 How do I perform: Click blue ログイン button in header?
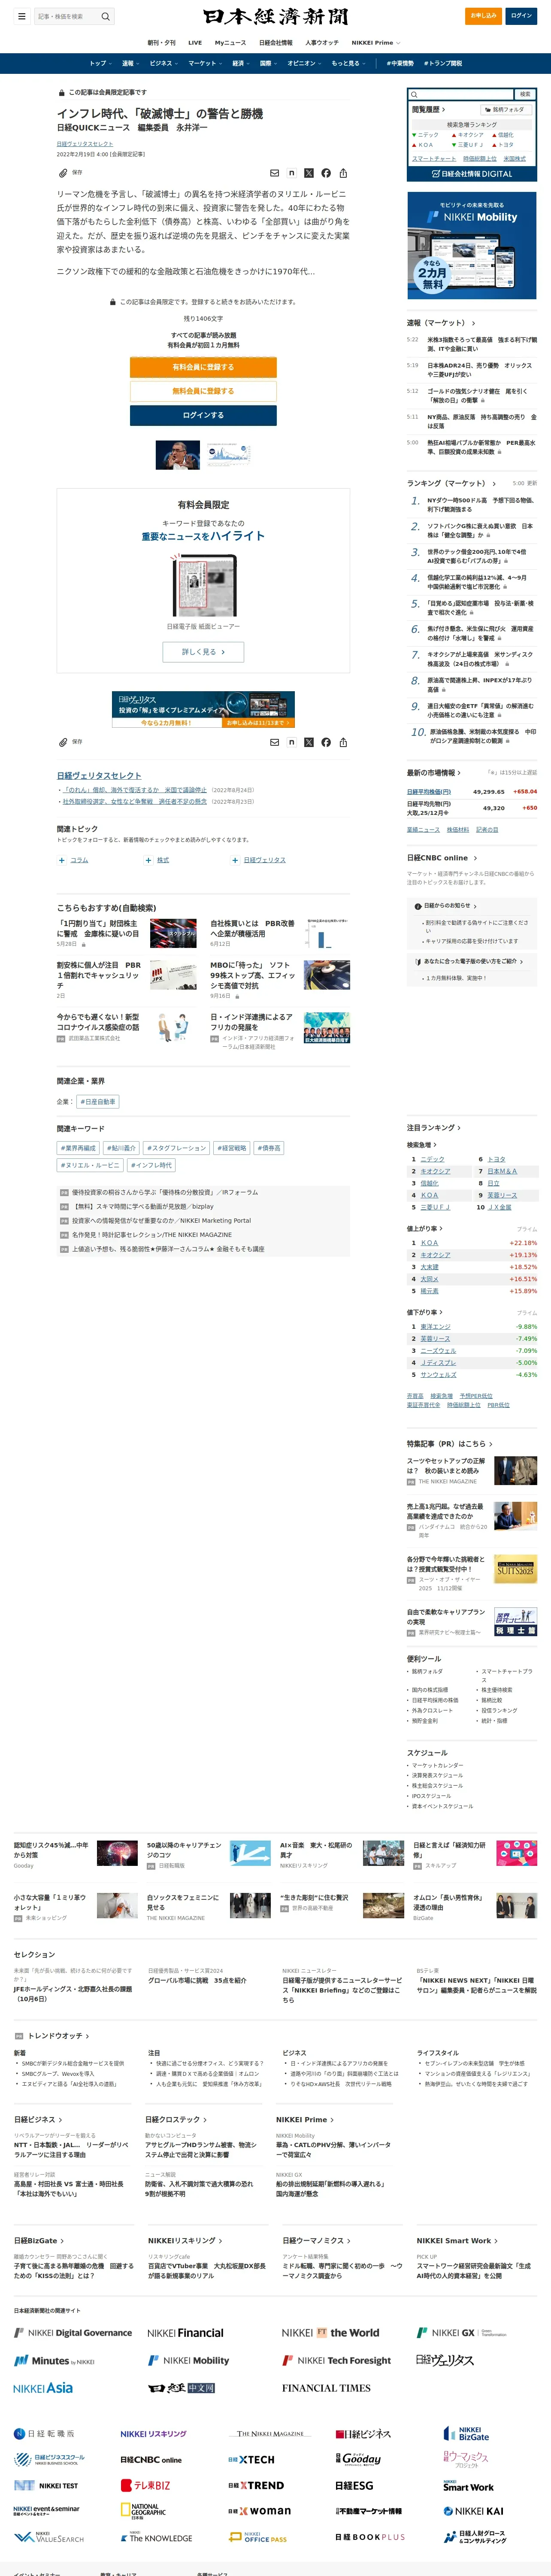tap(521, 16)
